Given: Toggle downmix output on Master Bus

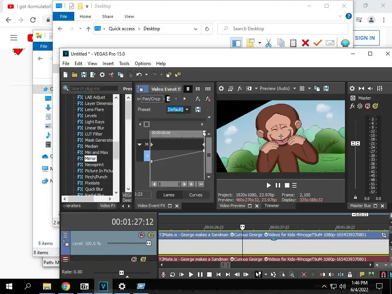Looking at the screenshot, I should coord(361,88).
